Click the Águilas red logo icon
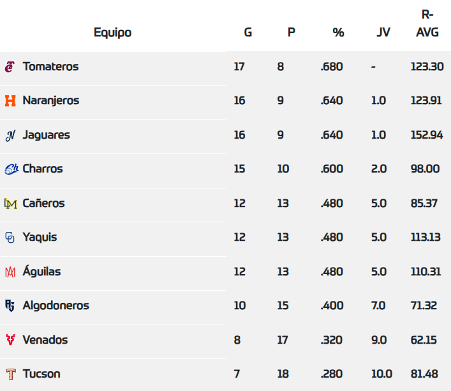This screenshot has height=391, width=451. point(10,272)
